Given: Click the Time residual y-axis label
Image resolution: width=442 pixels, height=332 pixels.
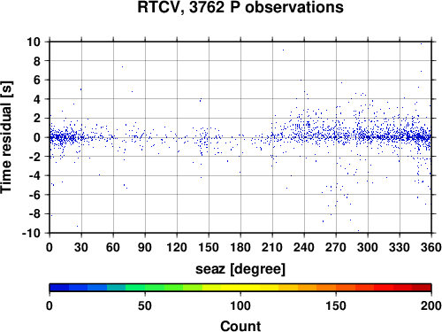Looking at the screenshot, I should (x=6, y=137).
